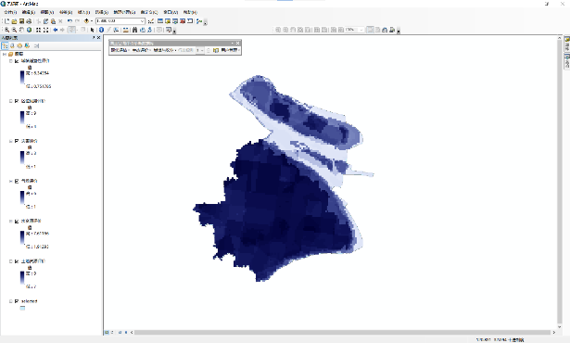The image size is (570, 343).
Task: Select the Zoom In tool
Action: coord(6,30)
